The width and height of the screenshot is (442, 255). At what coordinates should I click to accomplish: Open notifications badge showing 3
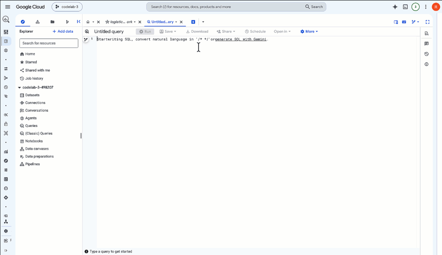coord(416,7)
